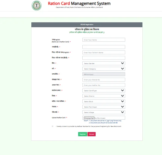Click the red Cancel button
This screenshot has width=162, height=155.
point(91,134)
